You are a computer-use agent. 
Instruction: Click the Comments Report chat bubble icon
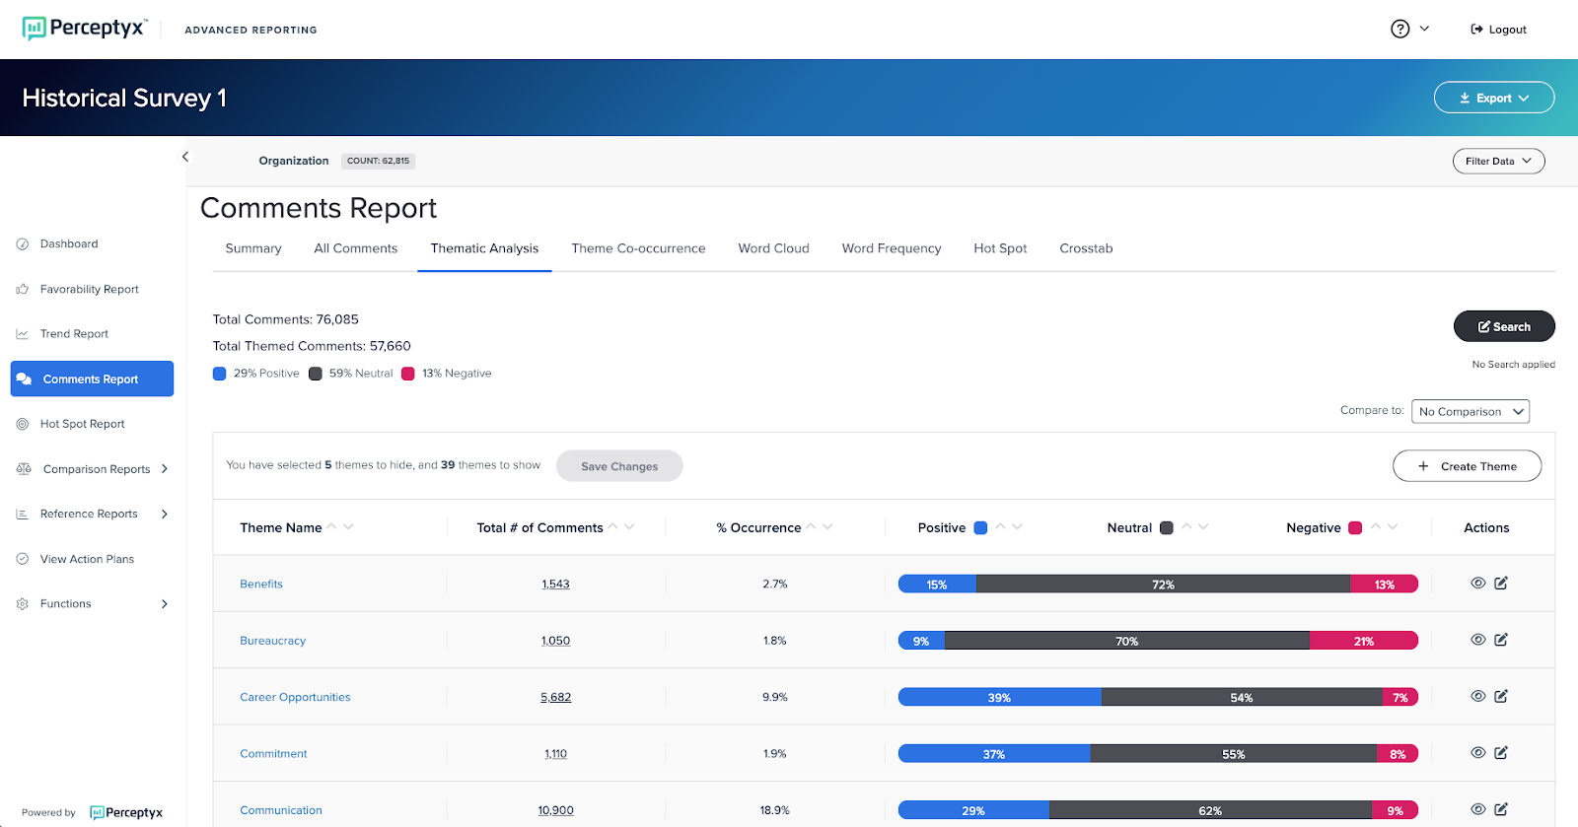(x=24, y=379)
